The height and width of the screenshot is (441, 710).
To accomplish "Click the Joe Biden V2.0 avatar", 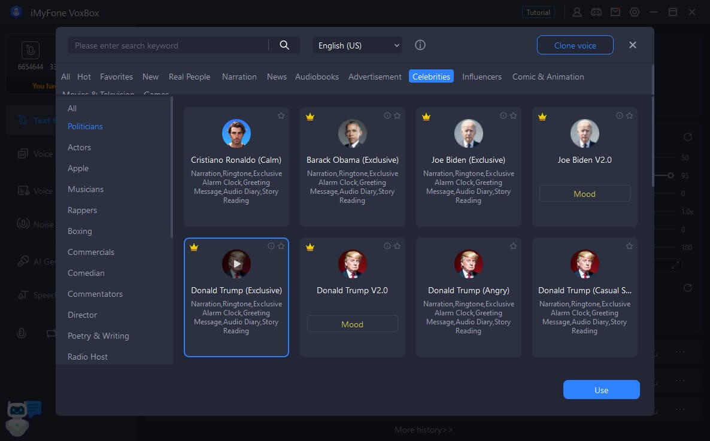I will tap(584, 133).
